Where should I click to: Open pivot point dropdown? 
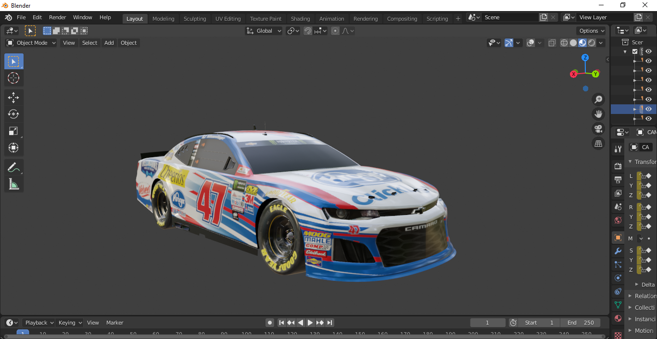293,31
